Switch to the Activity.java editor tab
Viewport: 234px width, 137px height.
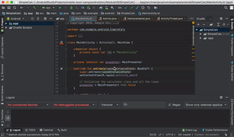tap(109, 18)
